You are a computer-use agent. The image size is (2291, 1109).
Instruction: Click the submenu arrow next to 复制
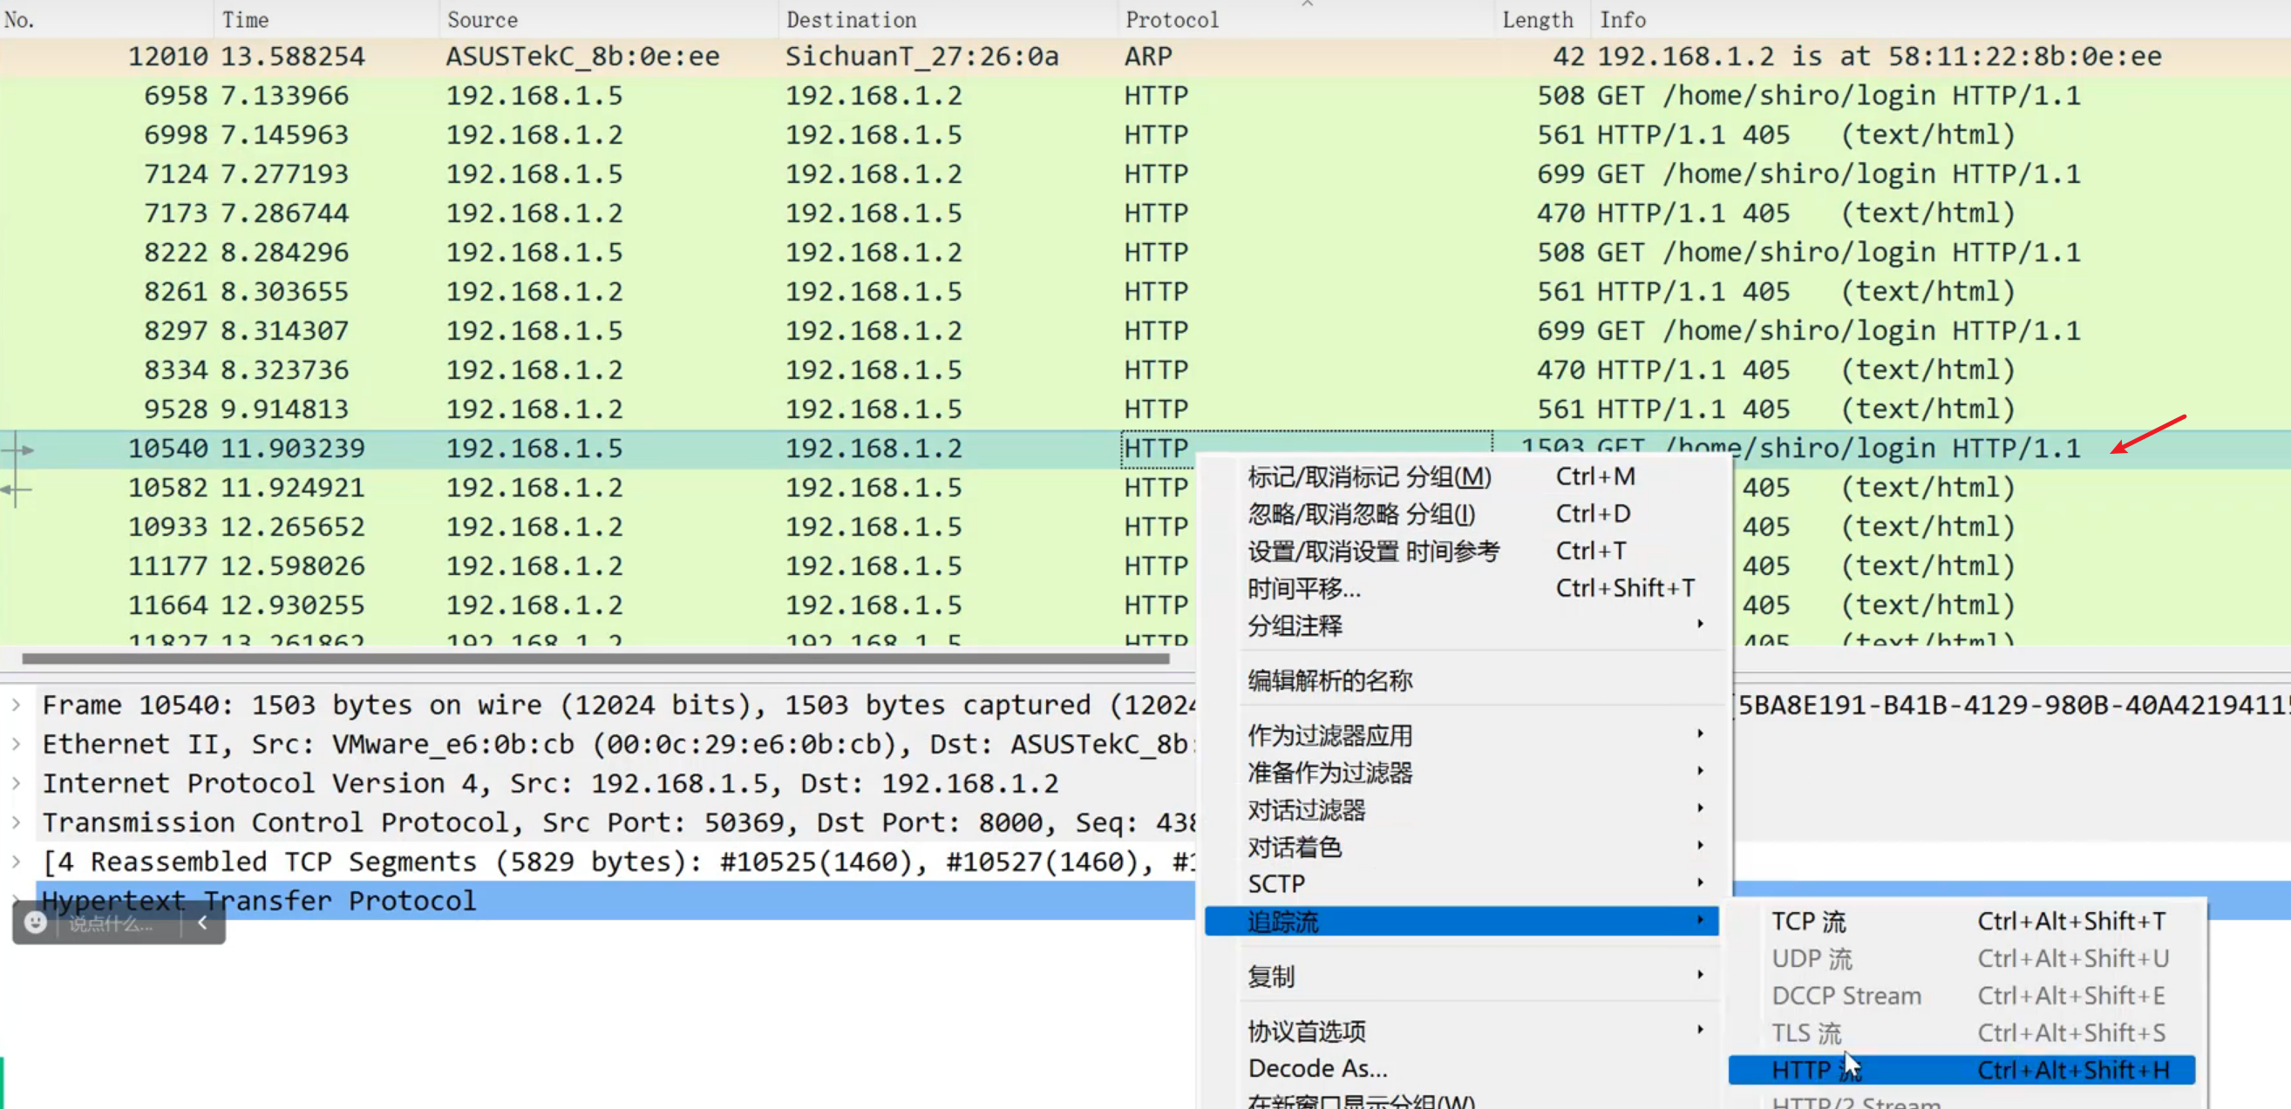(1699, 975)
